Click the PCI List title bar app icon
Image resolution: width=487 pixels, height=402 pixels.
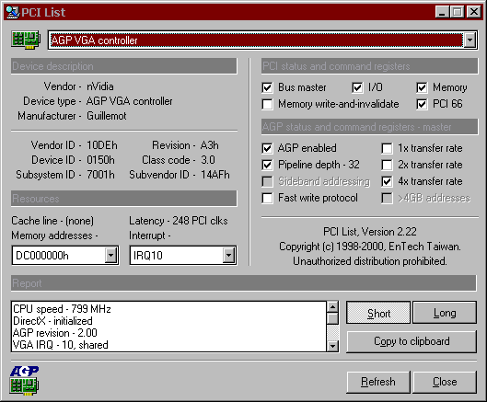coord(13,12)
